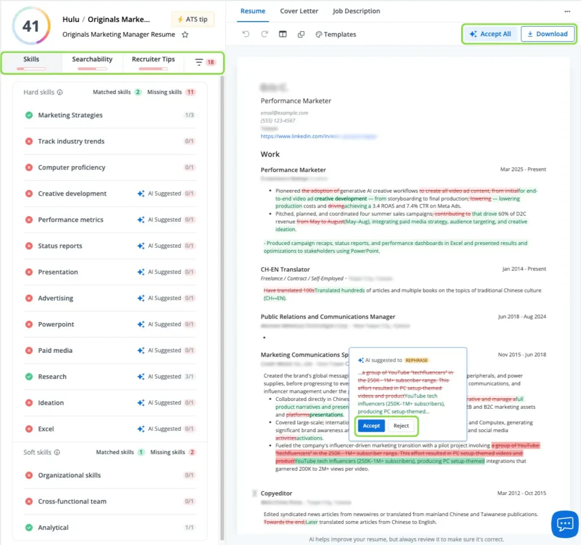The height and width of the screenshot is (545, 581).
Task: Open the Job Description tab
Action: click(356, 11)
